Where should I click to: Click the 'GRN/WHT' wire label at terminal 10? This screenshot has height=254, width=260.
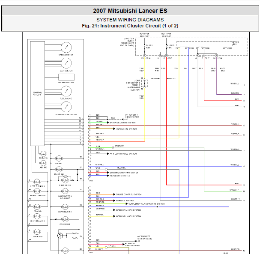coord(234,190)
